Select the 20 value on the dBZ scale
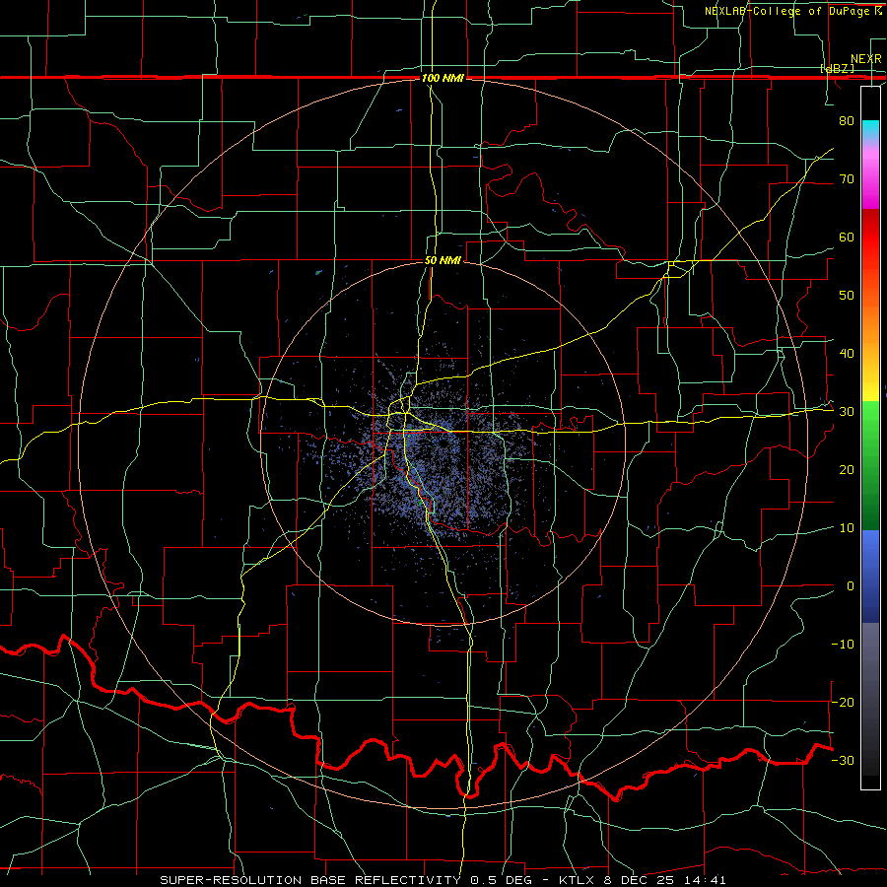Viewport: 887px width, 887px height. [x=847, y=470]
